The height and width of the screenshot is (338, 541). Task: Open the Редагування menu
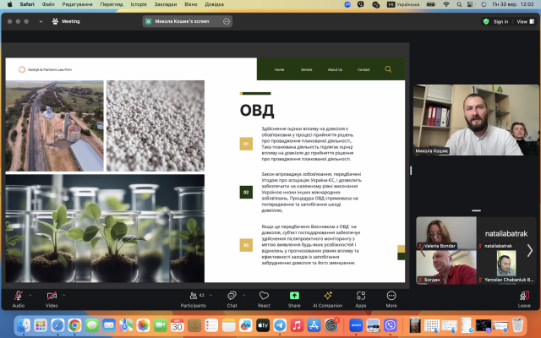[x=77, y=4]
